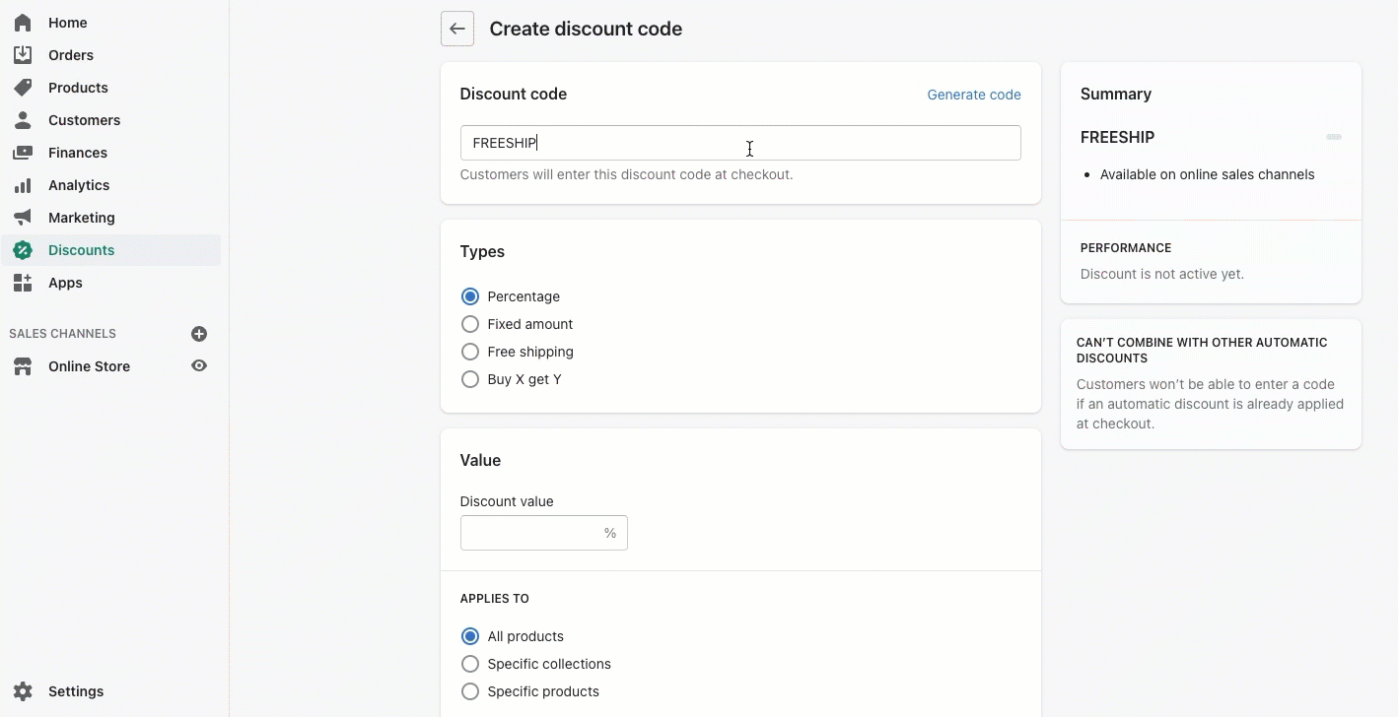Click the Customers person icon
The width and height of the screenshot is (1398, 717).
23,119
